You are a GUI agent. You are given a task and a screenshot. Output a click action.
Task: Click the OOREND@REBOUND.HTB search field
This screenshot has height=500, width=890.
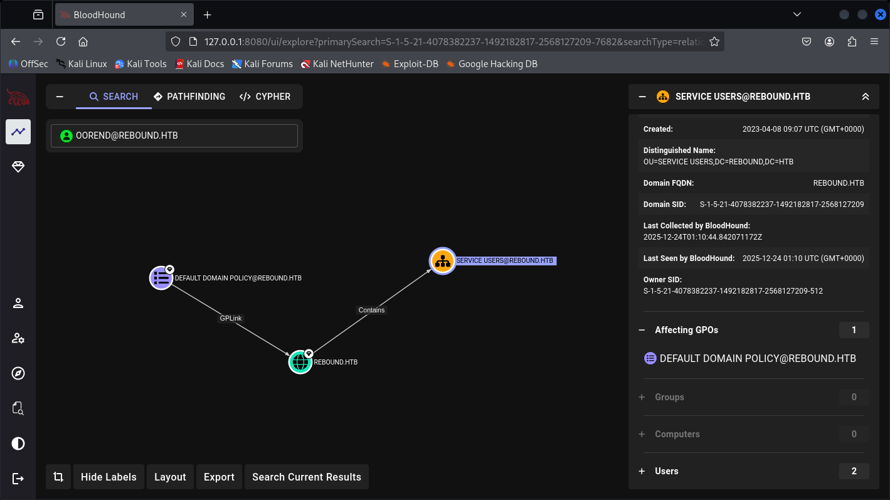coord(174,136)
